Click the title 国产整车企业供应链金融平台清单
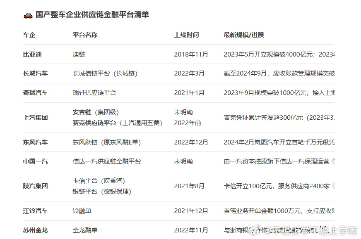The width and height of the screenshot is (361, 239). (x=92, y=15)
